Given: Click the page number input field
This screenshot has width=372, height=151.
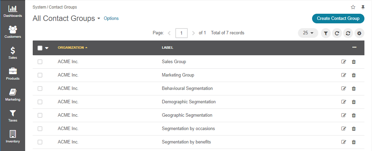Looking at the screenshot, I should coord(182,33).
